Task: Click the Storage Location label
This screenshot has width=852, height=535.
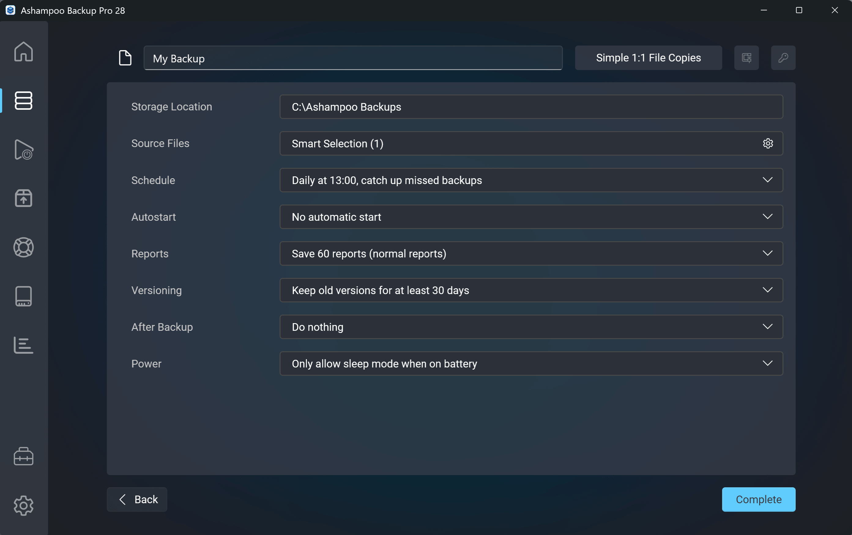Action: point(172,106)
